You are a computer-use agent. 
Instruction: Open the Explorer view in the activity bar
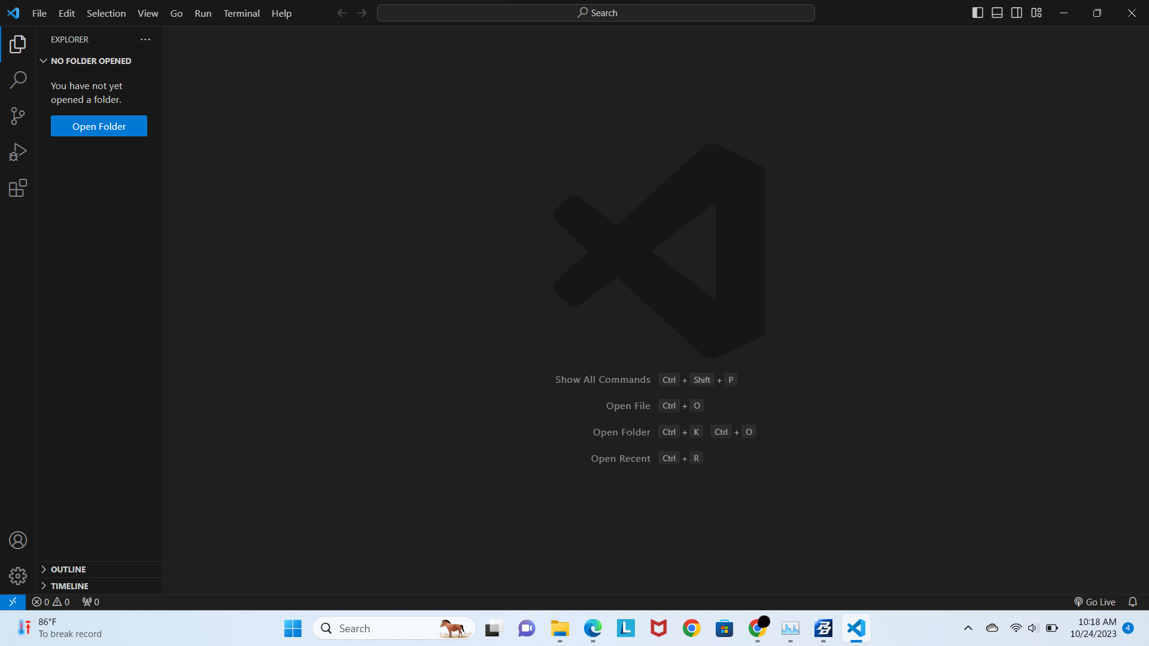click(x=17, y=44)
